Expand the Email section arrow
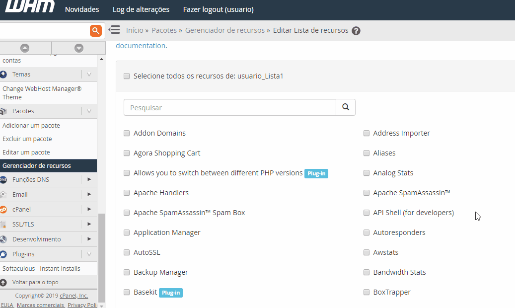The image size is (515, 308). pyautogui.click(x=89, y=194)
